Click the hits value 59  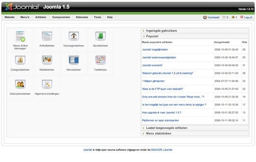point(244,50)
